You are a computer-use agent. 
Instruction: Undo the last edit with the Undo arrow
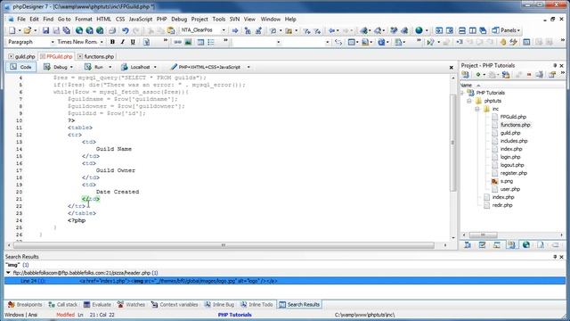tap(126, 30)
